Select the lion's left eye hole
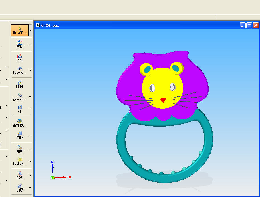 click(x=152, y=88)
